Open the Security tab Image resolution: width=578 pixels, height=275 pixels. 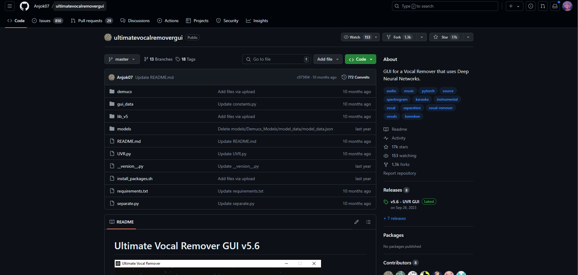coord(227,21)
